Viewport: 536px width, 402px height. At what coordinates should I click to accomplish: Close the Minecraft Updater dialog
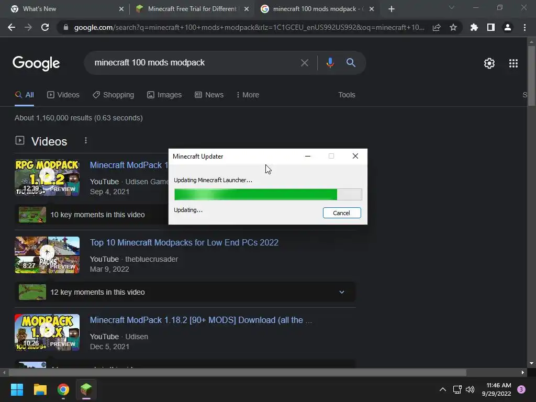click(355, 156)
